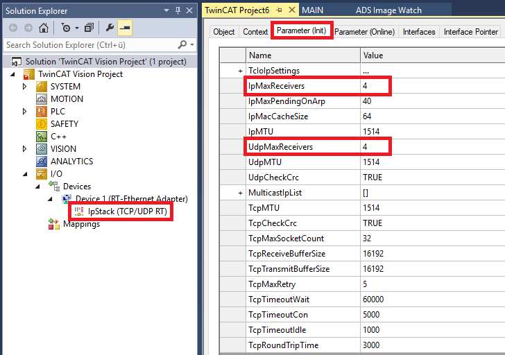Click the C++ node icon

pos(42,137)
